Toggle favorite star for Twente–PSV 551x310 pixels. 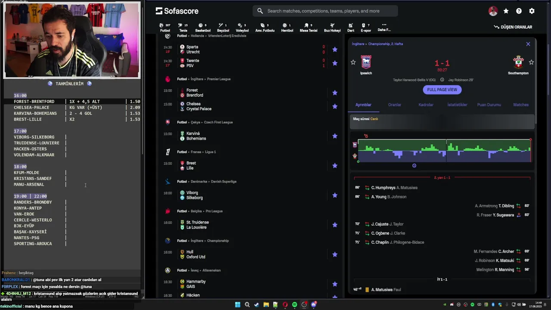(x=335, y=63)
